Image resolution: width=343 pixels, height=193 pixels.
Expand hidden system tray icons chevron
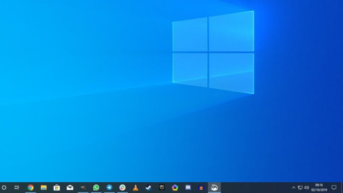pos(294,188)
